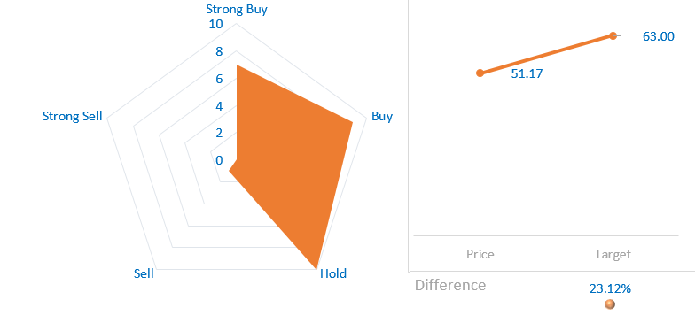The height and width of the screenshot is (323, 695).
Task: Select the Price category axis label
Action: tap(480, 255)
